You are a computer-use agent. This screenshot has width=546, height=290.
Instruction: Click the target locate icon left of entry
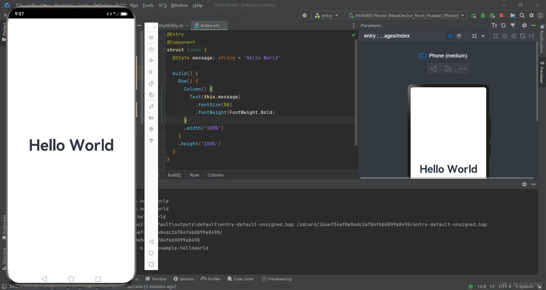tap(305, 15)
